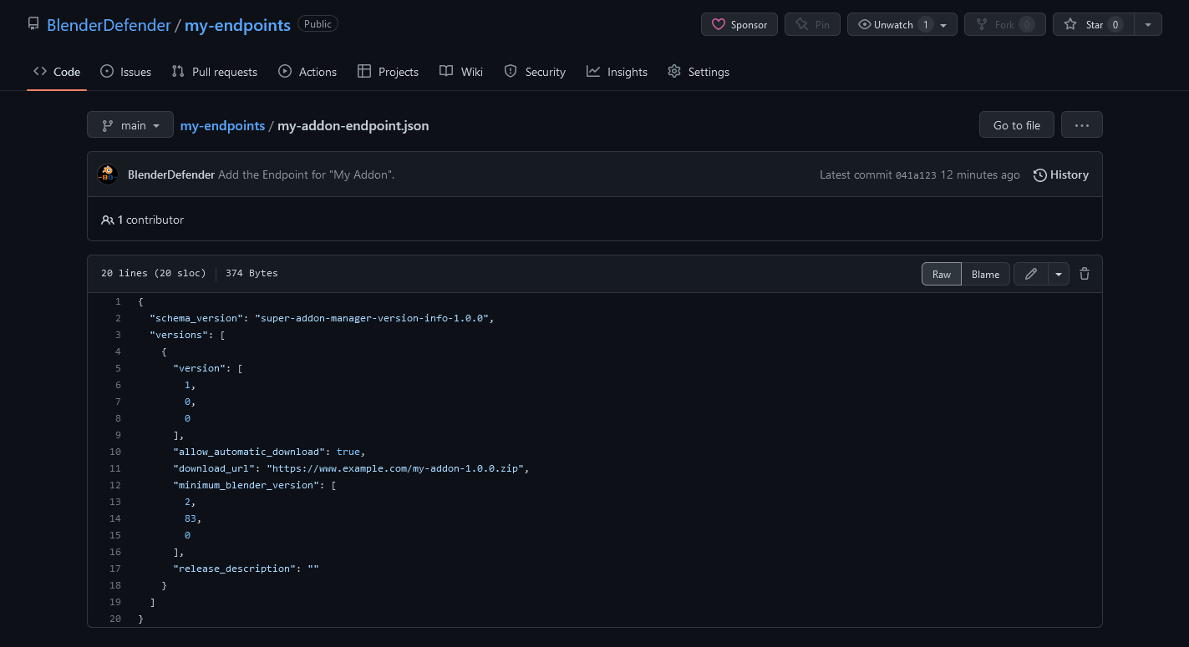The width and height of the screenshot is (1189, 647).
Task: Open the three-dot more options menu
Action: point(1082,125)
